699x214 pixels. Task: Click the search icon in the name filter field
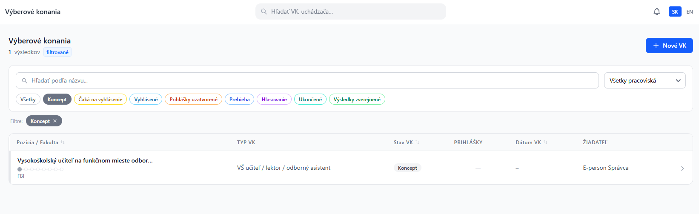tap(25, 80)
